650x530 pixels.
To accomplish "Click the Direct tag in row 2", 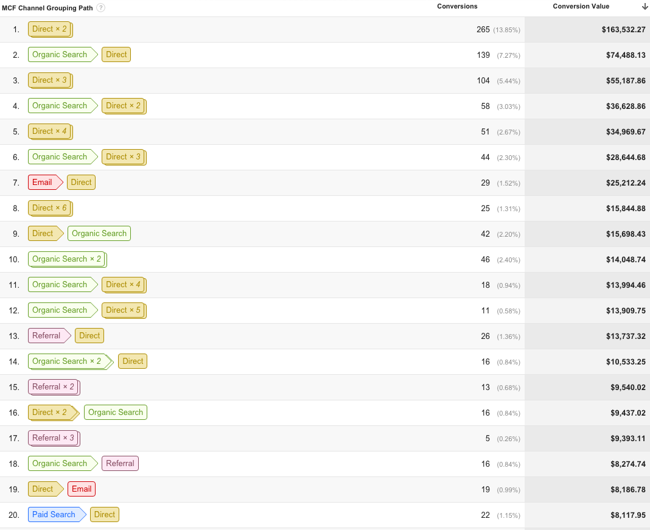I will tap(116, 55).
